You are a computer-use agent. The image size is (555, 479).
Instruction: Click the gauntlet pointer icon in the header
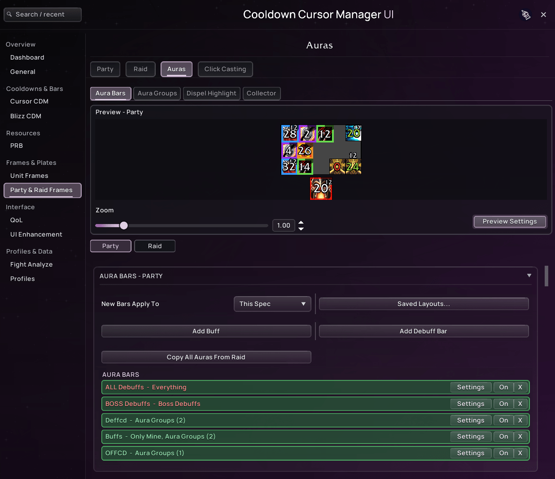[x=526, y=15]
